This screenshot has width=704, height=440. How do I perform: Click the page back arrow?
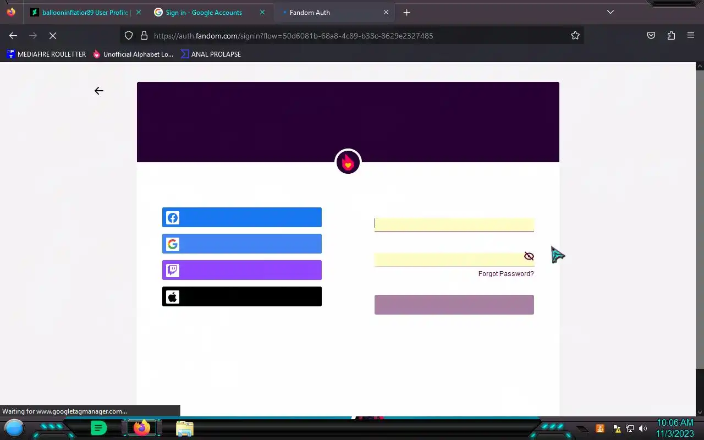(99, 91)
